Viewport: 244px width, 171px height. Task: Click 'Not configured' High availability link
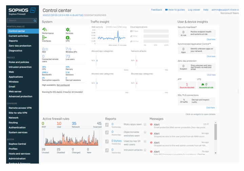(63, 85)
